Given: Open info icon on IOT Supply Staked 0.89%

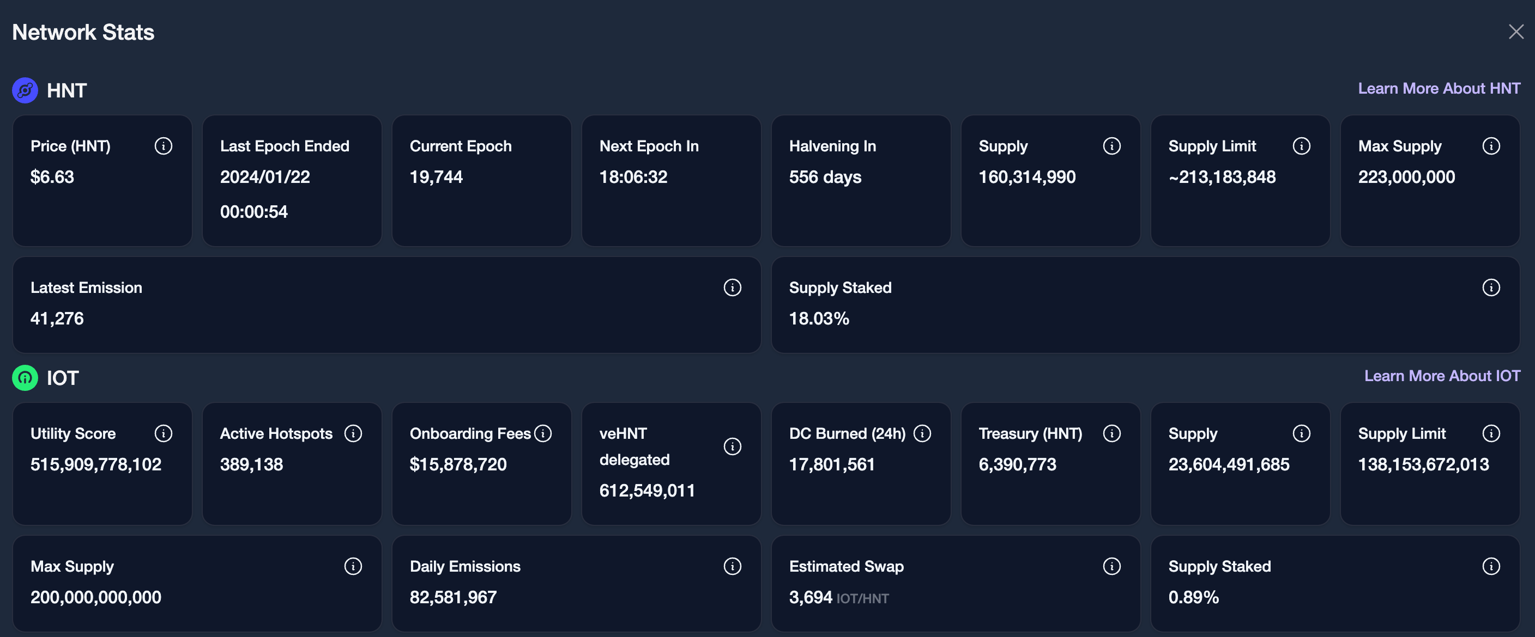Looking at the screenshot, I should point(1490,566).
